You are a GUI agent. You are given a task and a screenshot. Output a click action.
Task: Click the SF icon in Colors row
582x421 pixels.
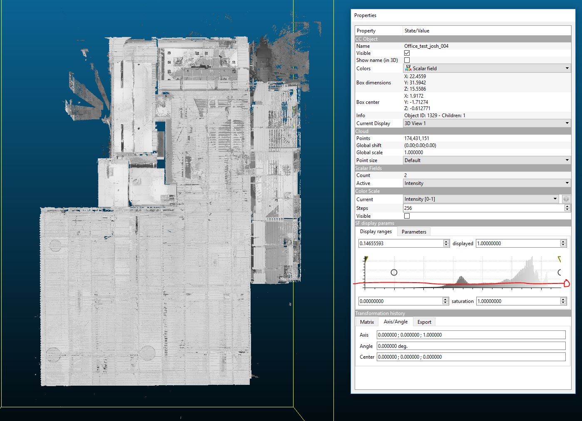tap(408, 68)
